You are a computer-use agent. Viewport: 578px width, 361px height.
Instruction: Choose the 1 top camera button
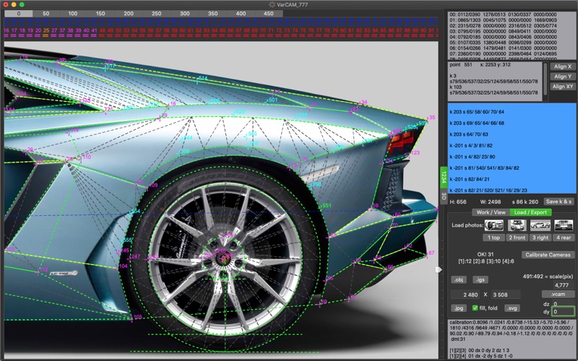[493, 238]
